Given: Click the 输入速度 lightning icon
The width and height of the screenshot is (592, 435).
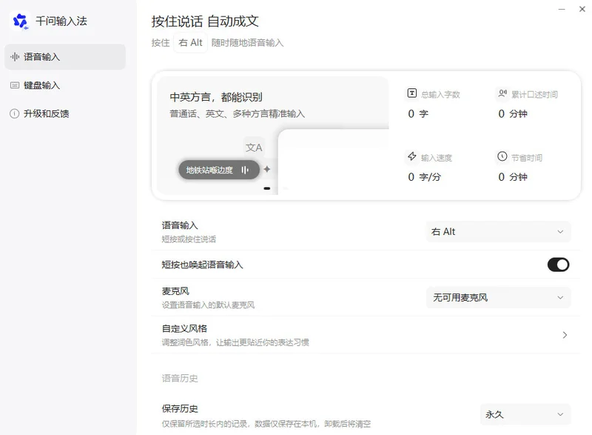Looking at the screenshot, I should (412, 156).
